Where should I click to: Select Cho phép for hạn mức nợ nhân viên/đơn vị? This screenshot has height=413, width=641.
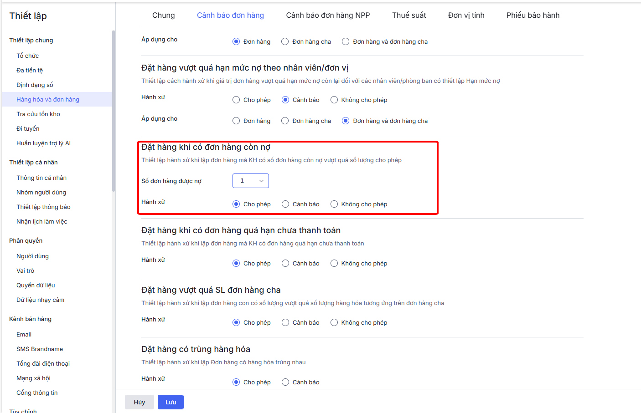236,100
